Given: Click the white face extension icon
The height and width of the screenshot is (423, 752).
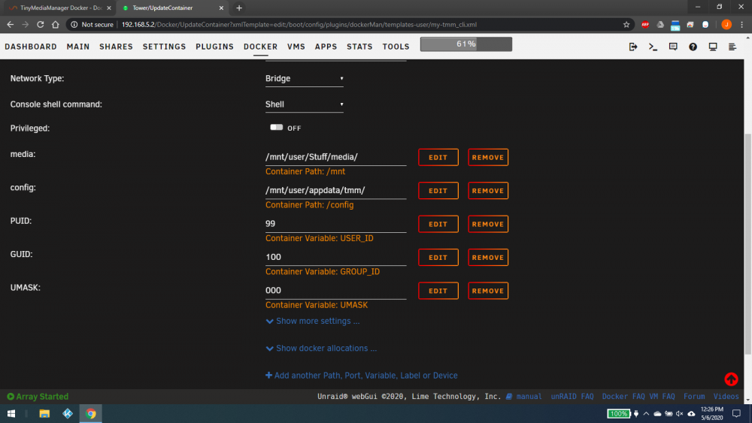Looking at the screenshot, I should click(705, 25).
